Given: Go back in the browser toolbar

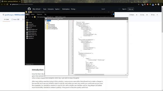Looking at the screenshot, I should tap(2, 5).
